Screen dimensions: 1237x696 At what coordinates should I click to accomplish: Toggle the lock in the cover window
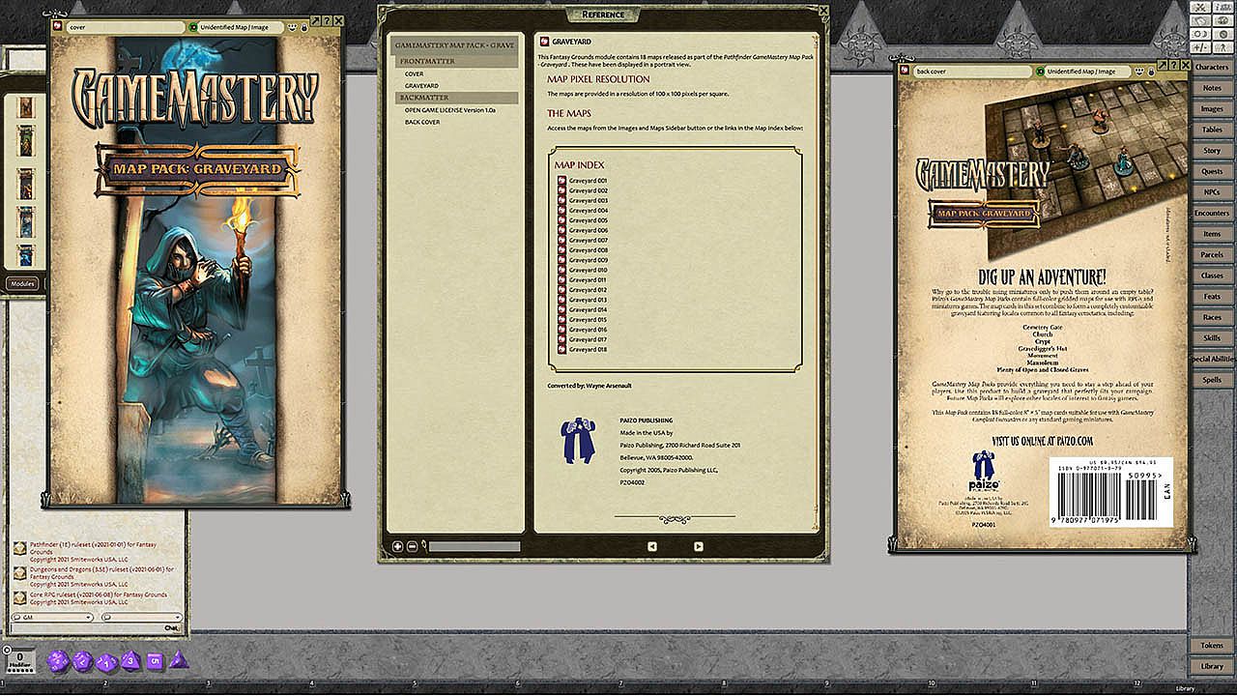coord(303,27)
